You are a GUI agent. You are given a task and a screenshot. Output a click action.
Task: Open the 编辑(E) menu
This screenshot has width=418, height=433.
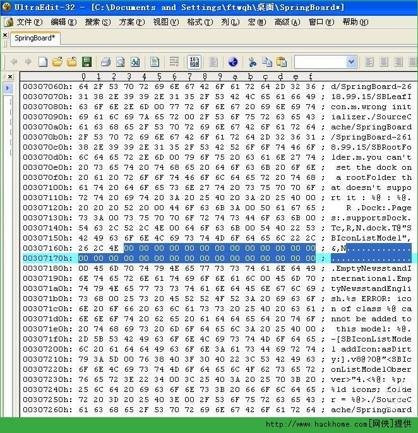(64, 22)
